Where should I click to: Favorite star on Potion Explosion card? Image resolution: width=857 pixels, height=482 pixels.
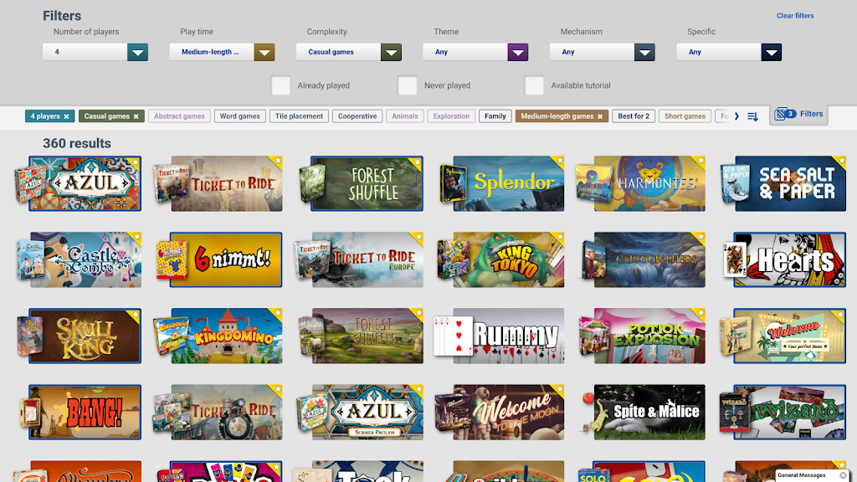coord(700,313)
